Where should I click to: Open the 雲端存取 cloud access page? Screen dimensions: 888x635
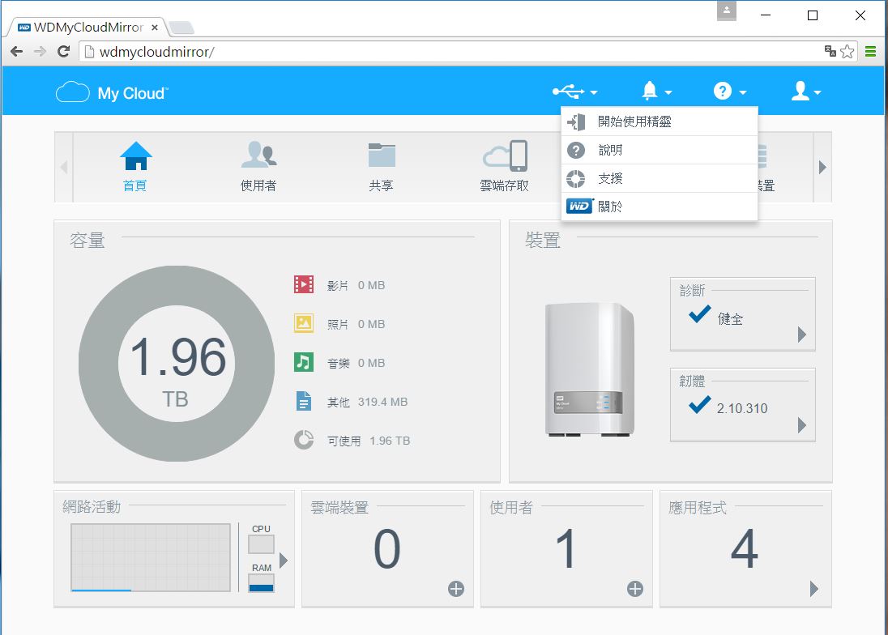[x=505, y=167]
